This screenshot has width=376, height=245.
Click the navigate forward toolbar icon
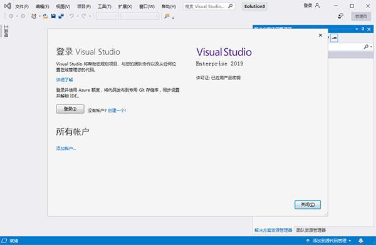tap(23, 16)
